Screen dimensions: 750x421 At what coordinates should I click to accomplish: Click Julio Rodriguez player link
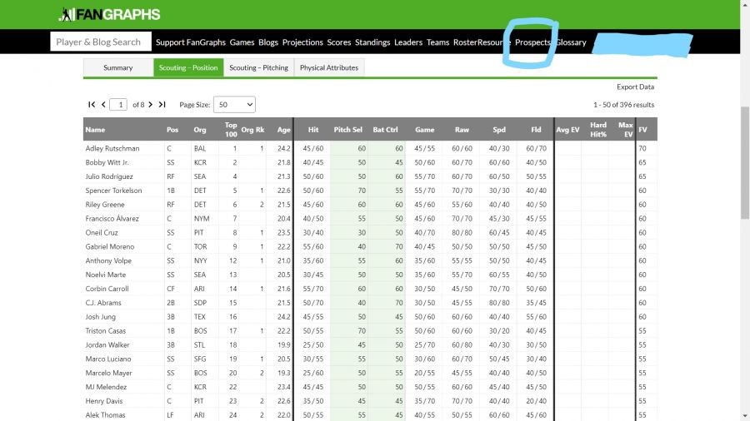click(x=108, y=176)
